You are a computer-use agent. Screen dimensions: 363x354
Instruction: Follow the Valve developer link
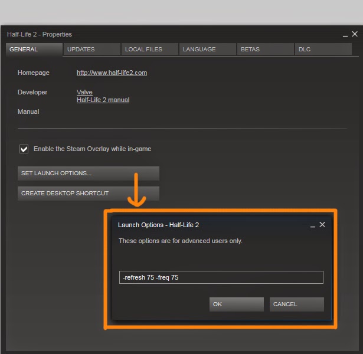[x=84, y=92]
